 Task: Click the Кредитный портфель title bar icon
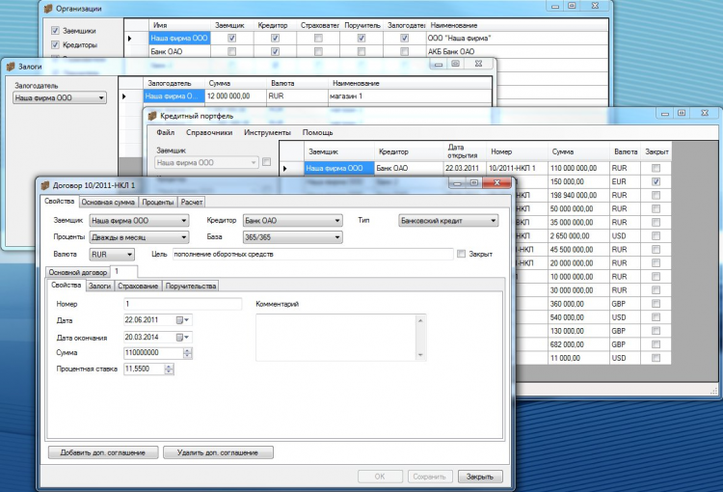point(151,116)
